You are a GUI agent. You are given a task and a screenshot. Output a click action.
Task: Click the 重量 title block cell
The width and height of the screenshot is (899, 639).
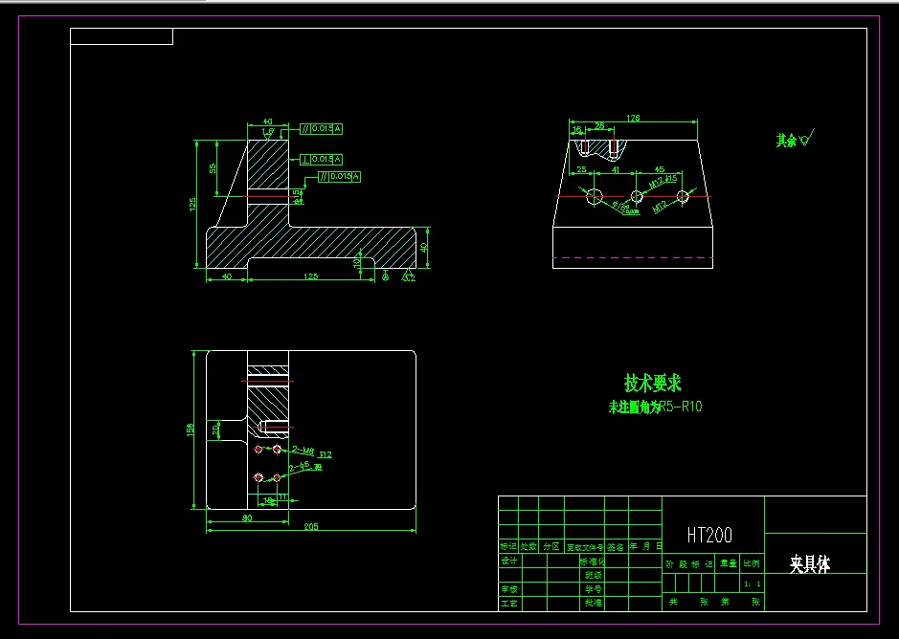[x=729, y=564]
